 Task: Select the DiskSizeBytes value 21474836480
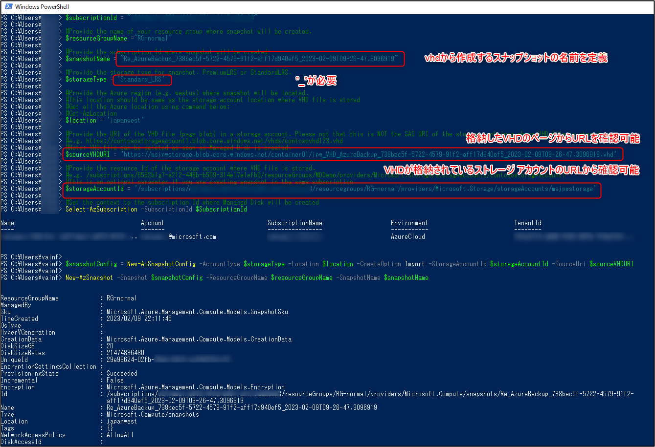coord(125,353)
